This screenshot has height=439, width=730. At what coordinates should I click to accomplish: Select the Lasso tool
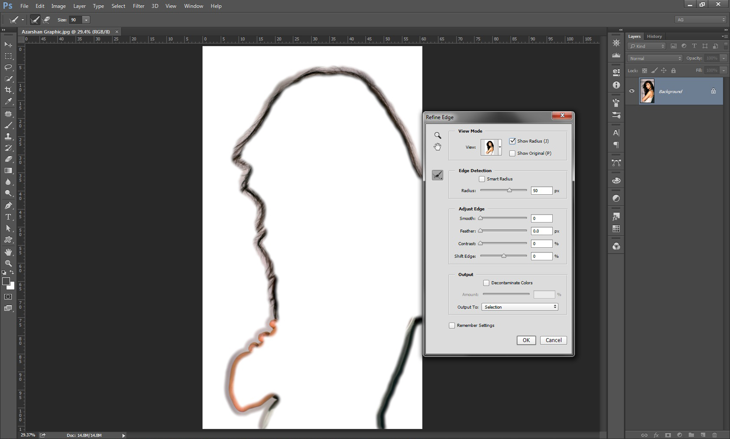(8, 67)
